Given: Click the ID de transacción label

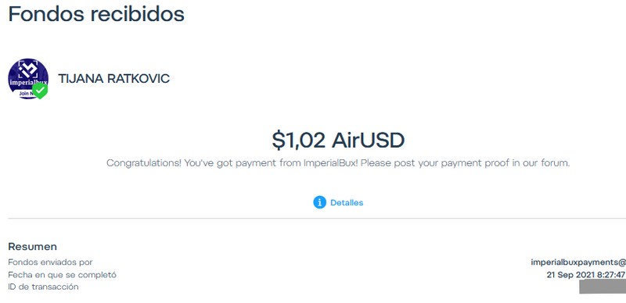Looking at the screenshot, I should [x=43, y=287].
